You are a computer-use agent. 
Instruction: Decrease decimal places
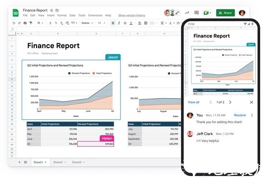61,23
